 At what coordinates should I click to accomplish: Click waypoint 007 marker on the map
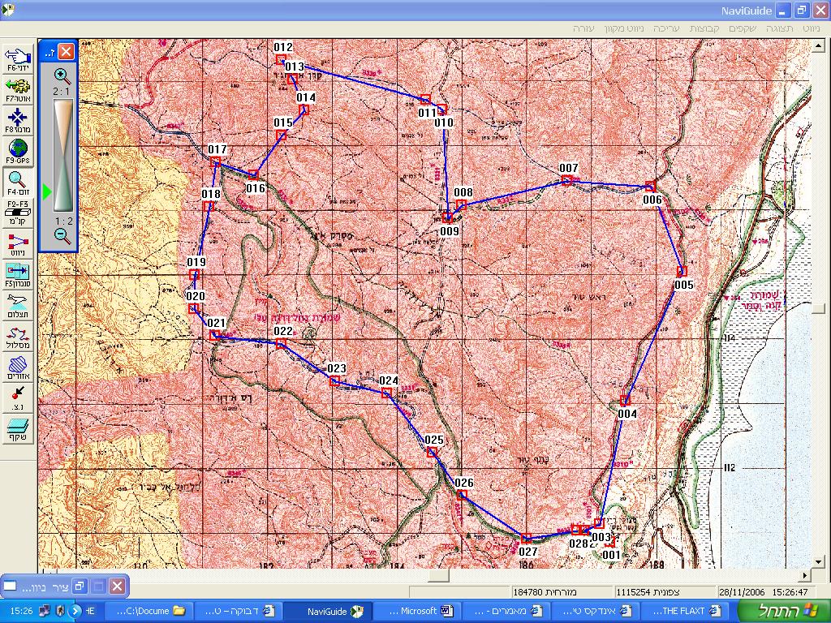click(x=566, y=180)
